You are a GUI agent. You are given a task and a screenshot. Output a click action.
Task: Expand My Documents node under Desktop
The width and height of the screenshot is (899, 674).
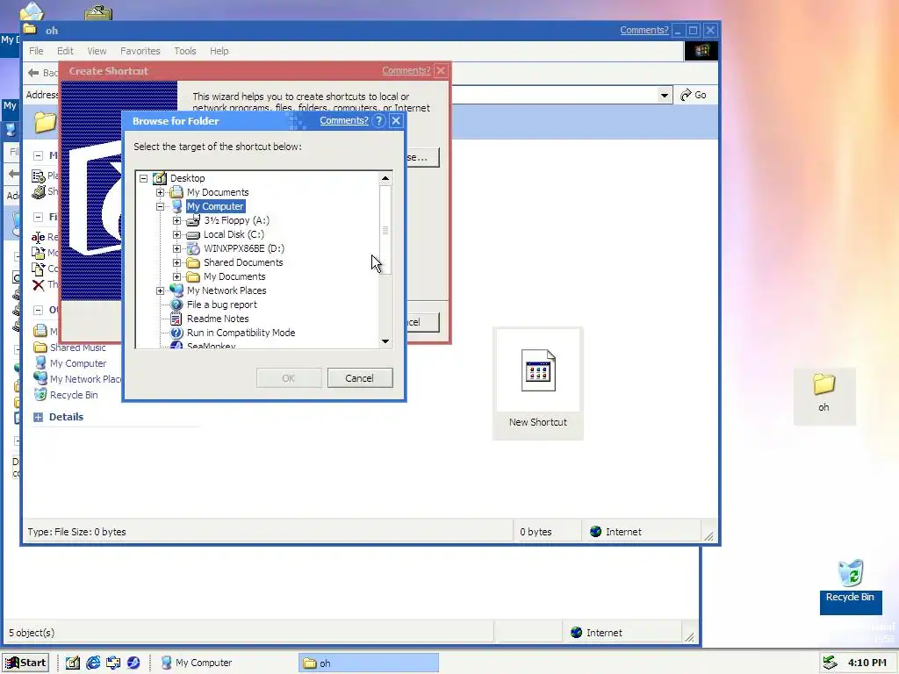pos(160,192)
